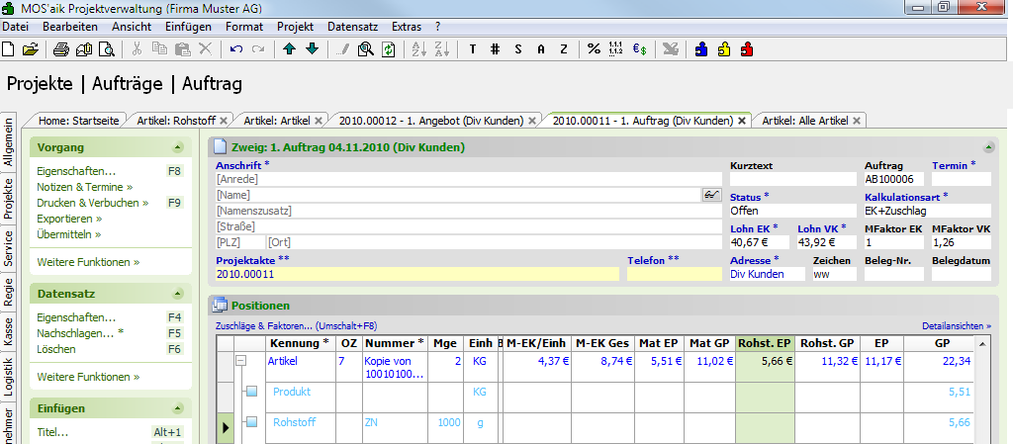Image resolution: width=1013 pixels, height=444 pixels.
Task: Click the # toolbar icon
Action: [x=496, y=49]
